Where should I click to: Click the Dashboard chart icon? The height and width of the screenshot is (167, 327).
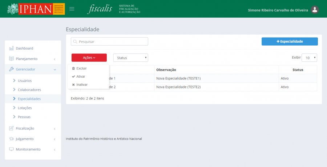pyautogui.click(x=11, y=48)
